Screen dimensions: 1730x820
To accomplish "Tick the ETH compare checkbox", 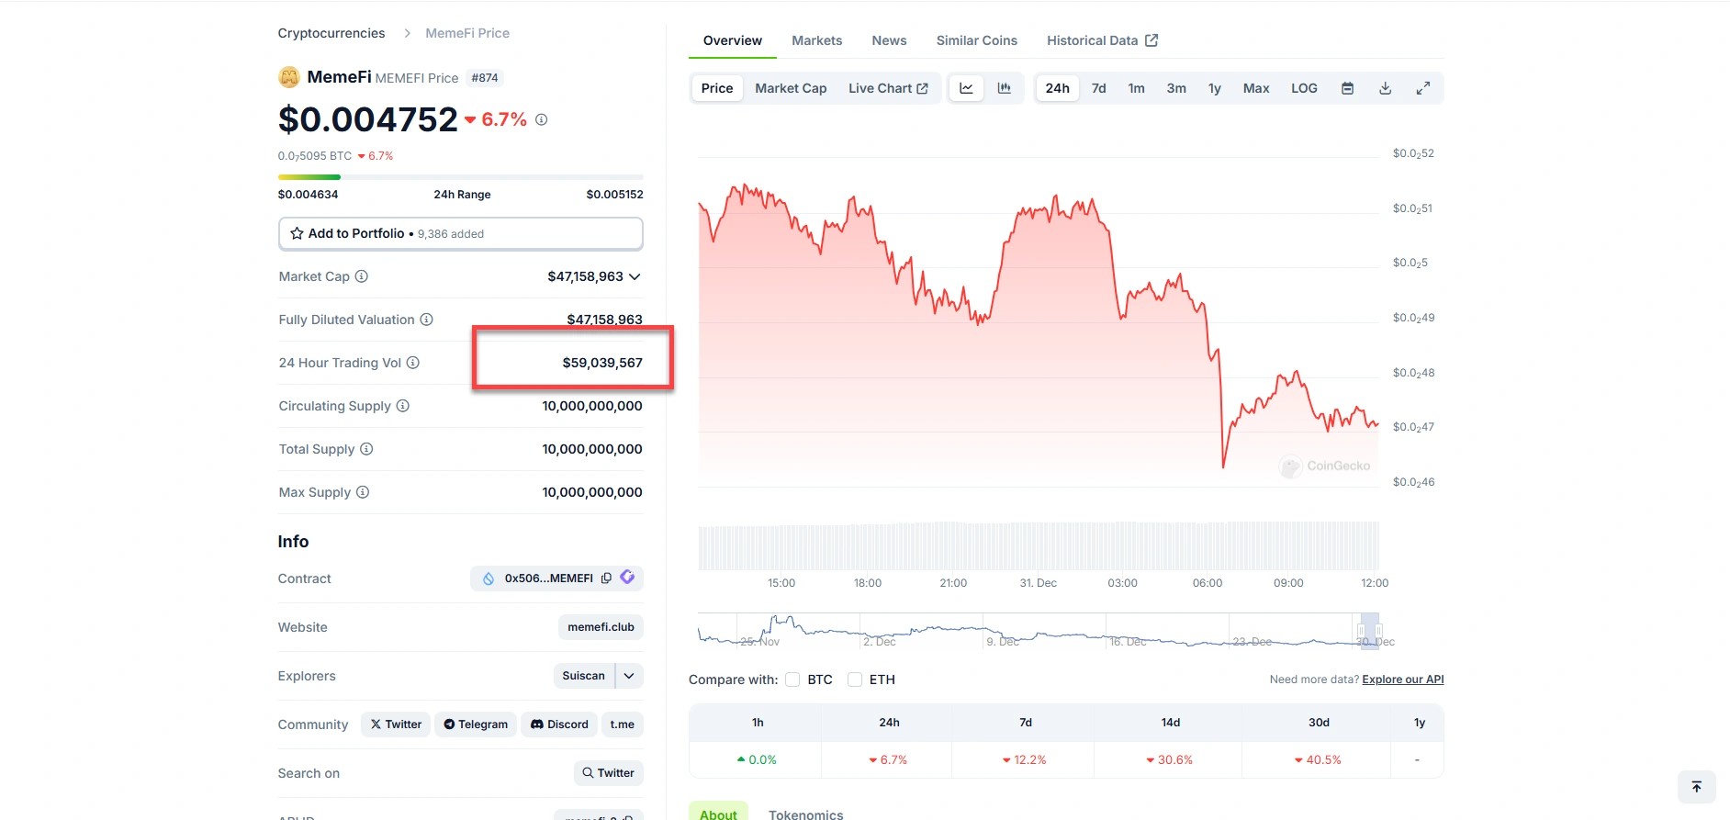I will [855, 680].
